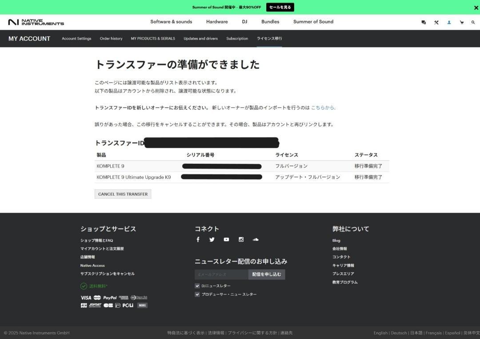Screen dimensions: 480x339
Task: Open the search magnifier icon
Action: 473,22
